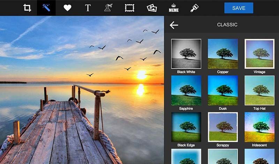Select the Sapphire filter preset
The image size is (279, 164).
[x=186, y=90]
